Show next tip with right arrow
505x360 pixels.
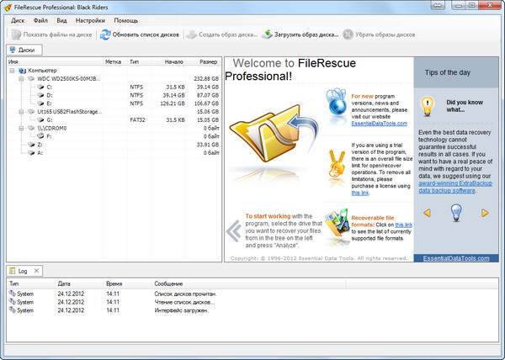485,213
